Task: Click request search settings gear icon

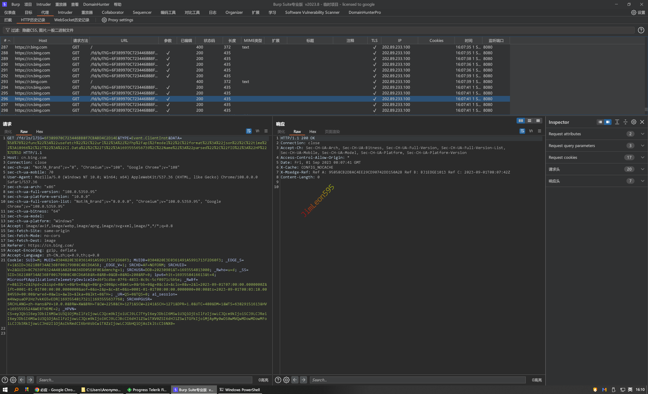Action: click(13, 380)
